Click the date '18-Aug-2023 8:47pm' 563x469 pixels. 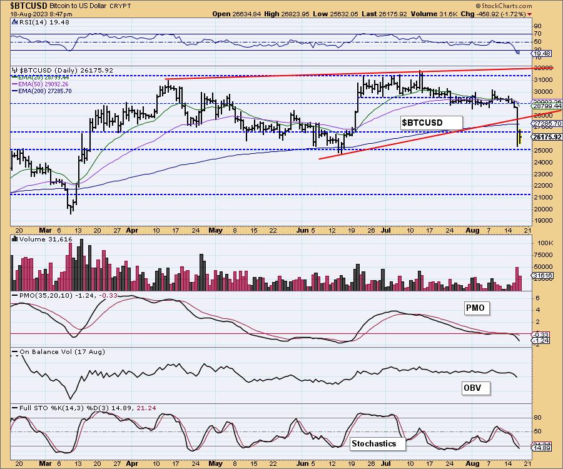point(41,14)
